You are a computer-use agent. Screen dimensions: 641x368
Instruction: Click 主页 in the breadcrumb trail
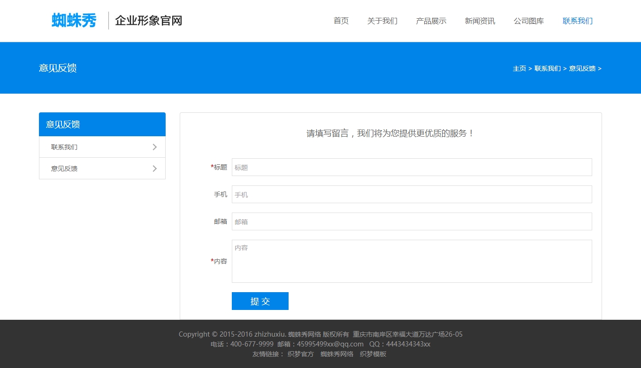point(519,68)
